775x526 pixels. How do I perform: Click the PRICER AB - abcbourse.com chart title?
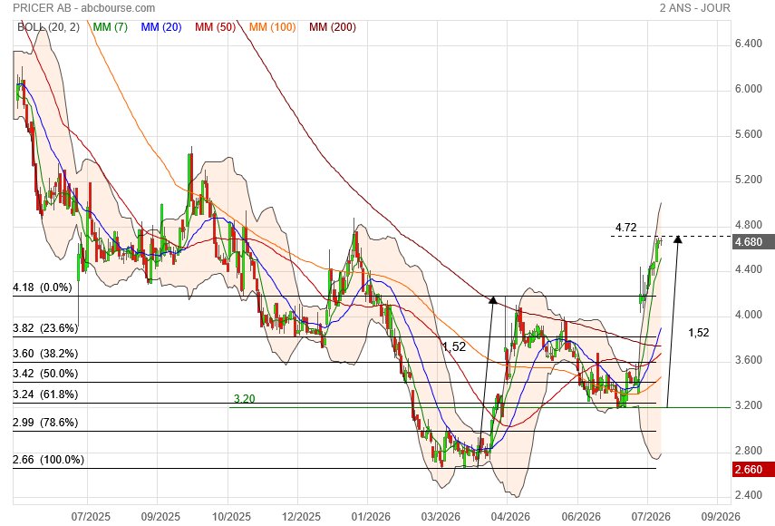pyautogui.click(x=84, y=8)
